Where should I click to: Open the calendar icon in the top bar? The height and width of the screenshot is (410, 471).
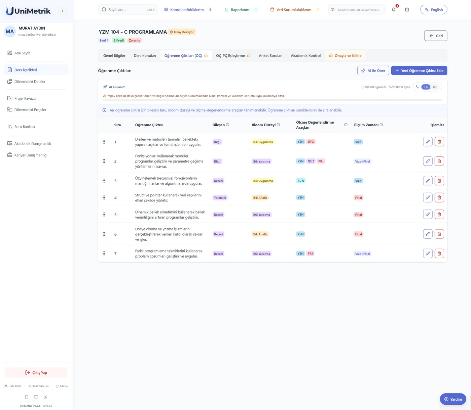[x=407, y=9]
